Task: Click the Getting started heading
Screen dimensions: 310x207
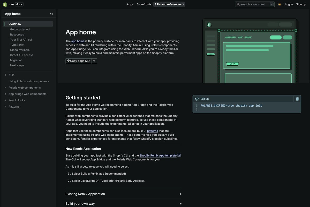Action: click(x=83, y=98)
